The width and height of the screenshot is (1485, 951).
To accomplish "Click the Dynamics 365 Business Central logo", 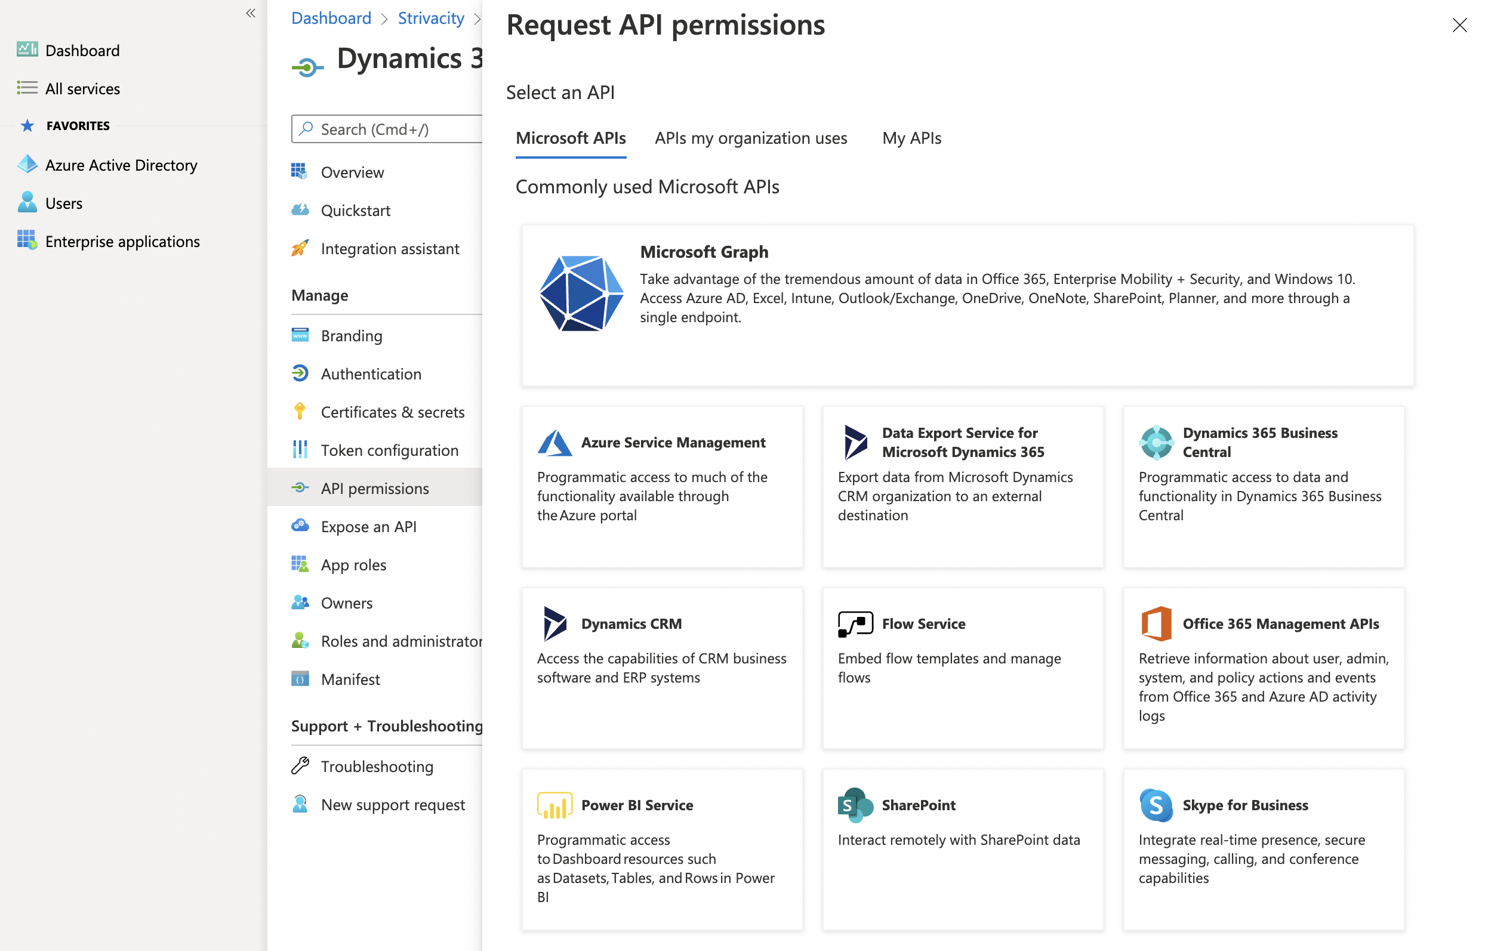I will (1156, 442).
